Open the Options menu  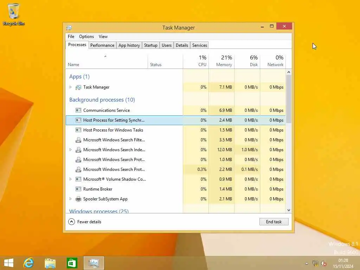click(x=86, y=37)
